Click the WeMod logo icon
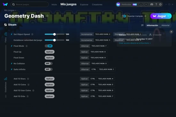This screenshot has height=117, width=176. click(x=5, y=4)
